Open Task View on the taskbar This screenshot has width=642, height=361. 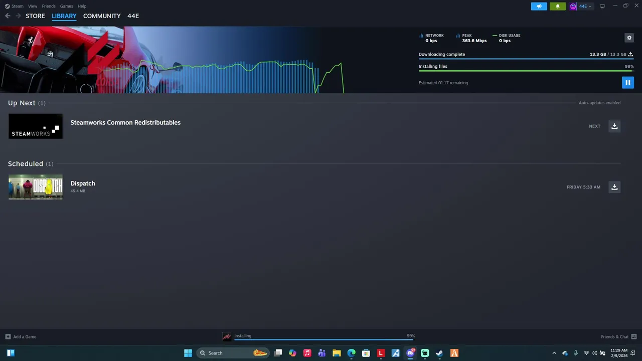[x=278, y=353]
